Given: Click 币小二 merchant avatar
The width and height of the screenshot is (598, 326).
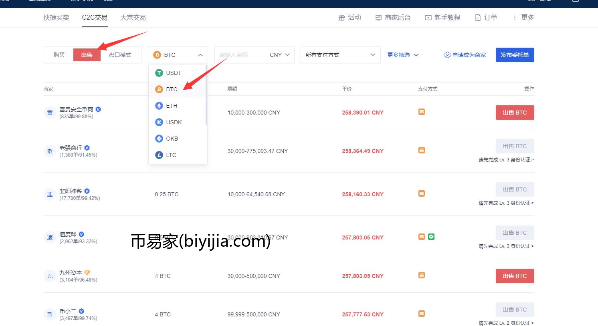Looking at the screenshot, I should 50,314.
